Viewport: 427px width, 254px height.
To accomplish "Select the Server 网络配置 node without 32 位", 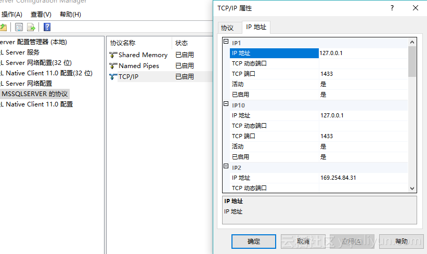I will 26,84.
